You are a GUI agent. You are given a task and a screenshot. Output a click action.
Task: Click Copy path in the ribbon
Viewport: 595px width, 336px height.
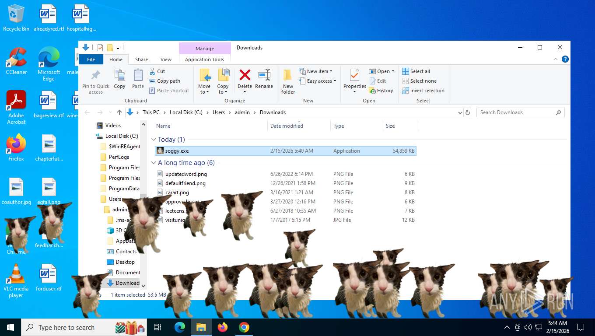point(164,81)
